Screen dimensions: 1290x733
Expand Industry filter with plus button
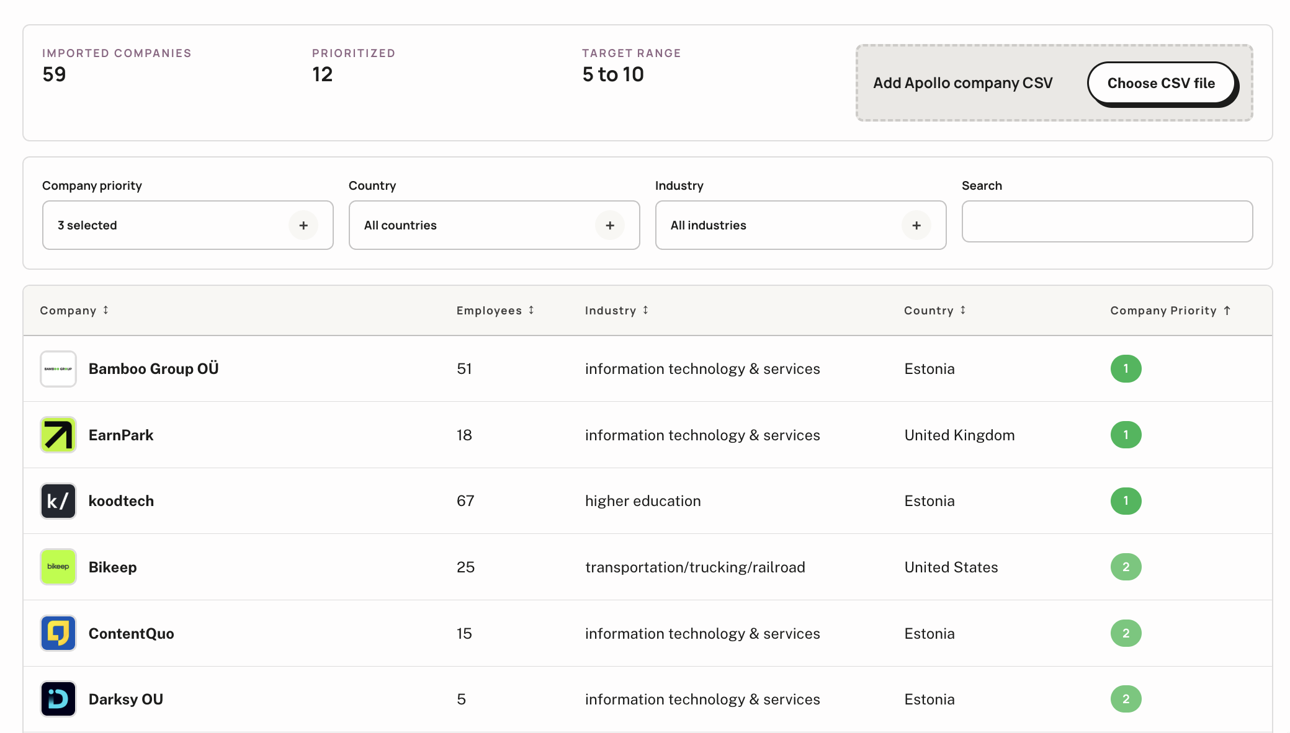[x=916, y=225]
